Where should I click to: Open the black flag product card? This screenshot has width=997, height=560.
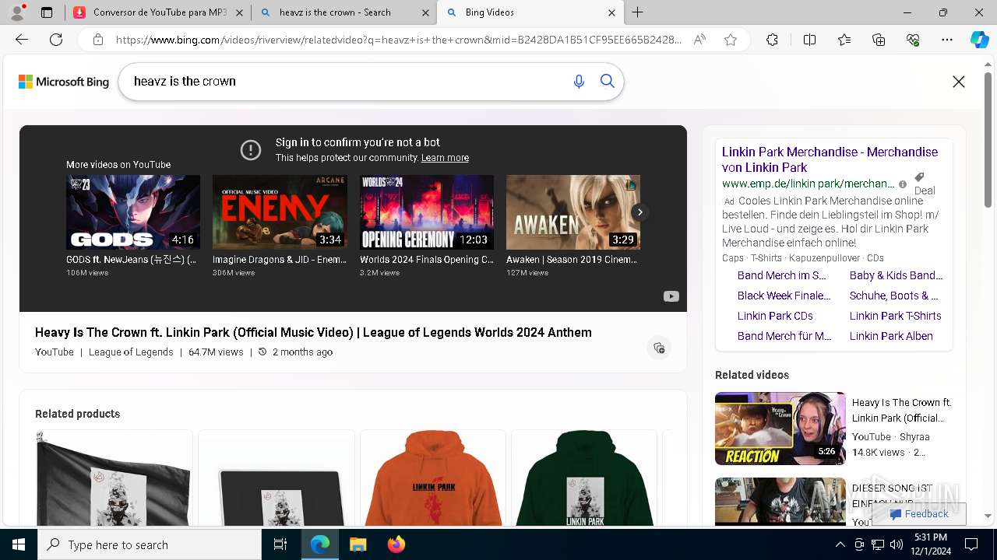click(114, 478)
